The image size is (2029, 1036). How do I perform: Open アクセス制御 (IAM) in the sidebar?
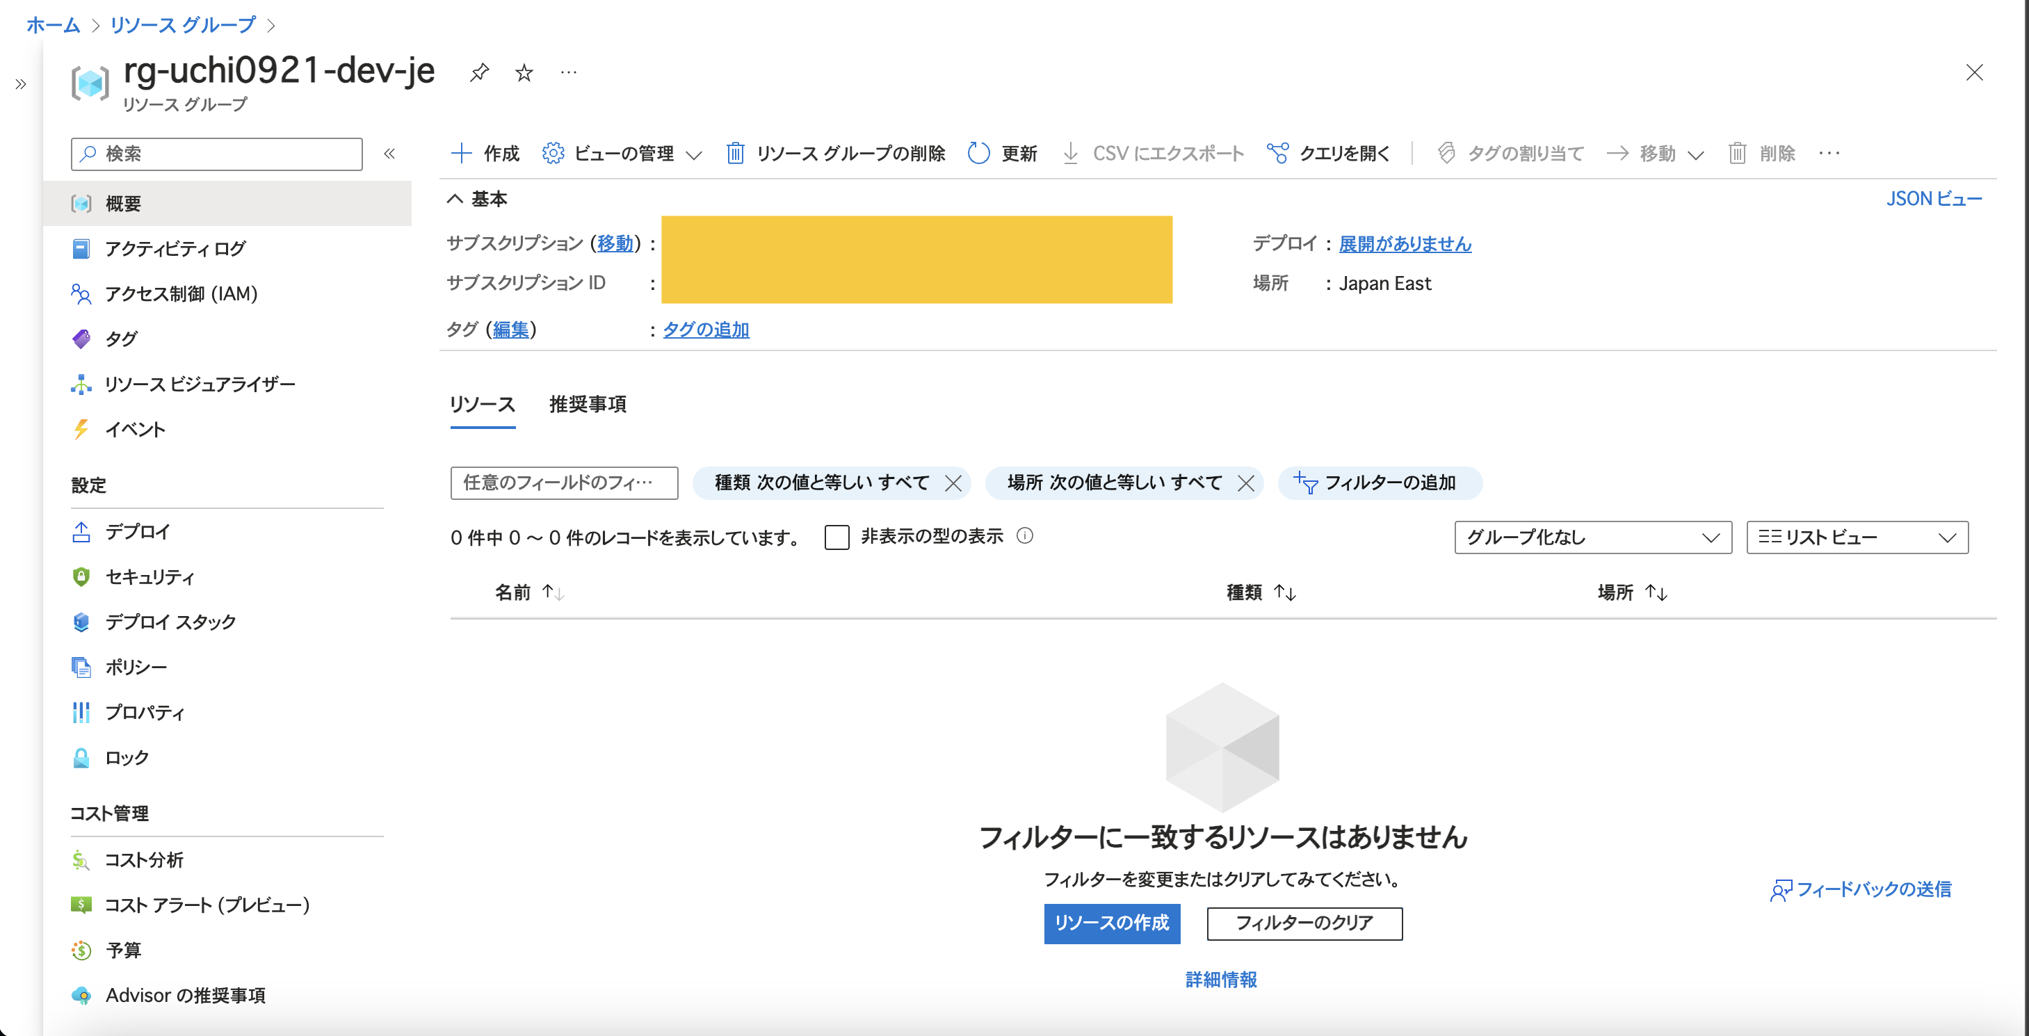tap(181, 293)
